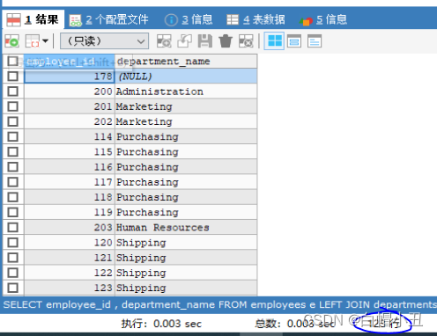Open the (只读) read-only mode dropdown
Viewport: 437px width, 336px height.
(104, 41)
